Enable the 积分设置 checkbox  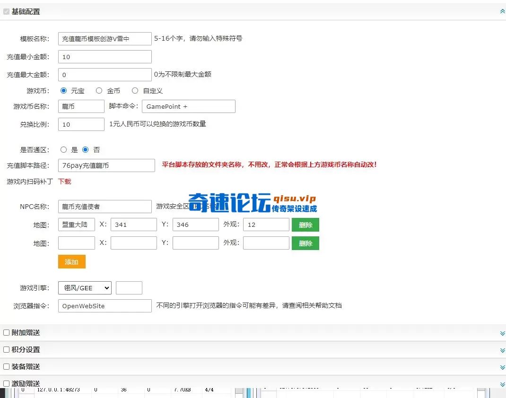[x=7, y=350]
